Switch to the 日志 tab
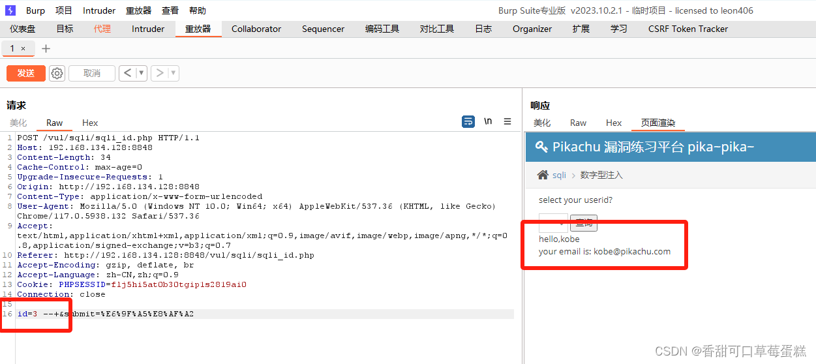 tap(483, 29)
